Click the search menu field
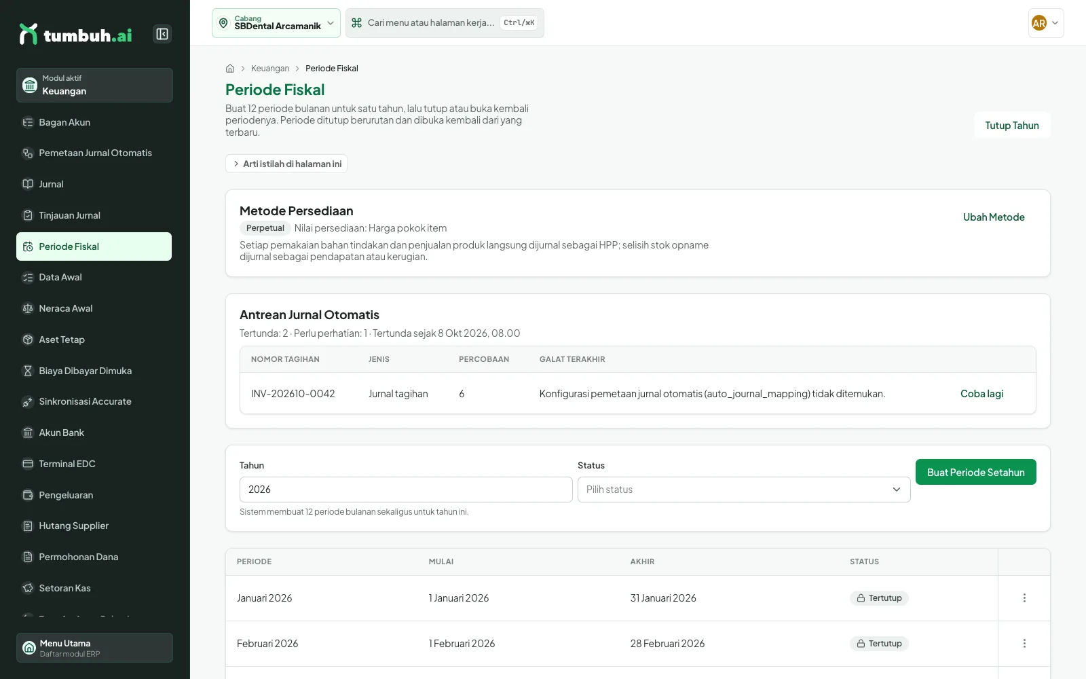This screenshot has width=1086, height=679. [x=445, y=23]
